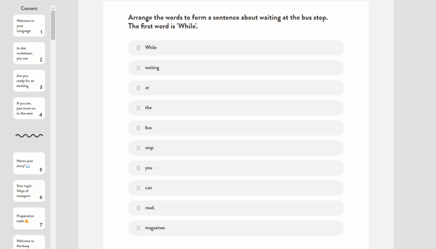
Task: Go to slide 3 'Are you ready for an exciting'
Action: click(29, 80)
